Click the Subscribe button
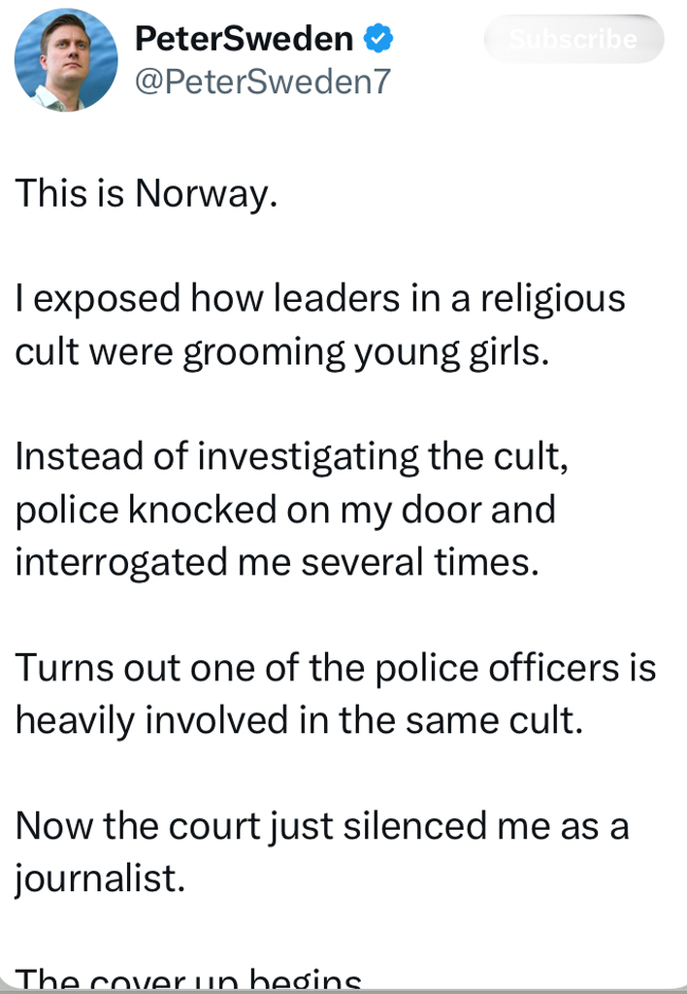687x994 pixels. click(573, 40)
